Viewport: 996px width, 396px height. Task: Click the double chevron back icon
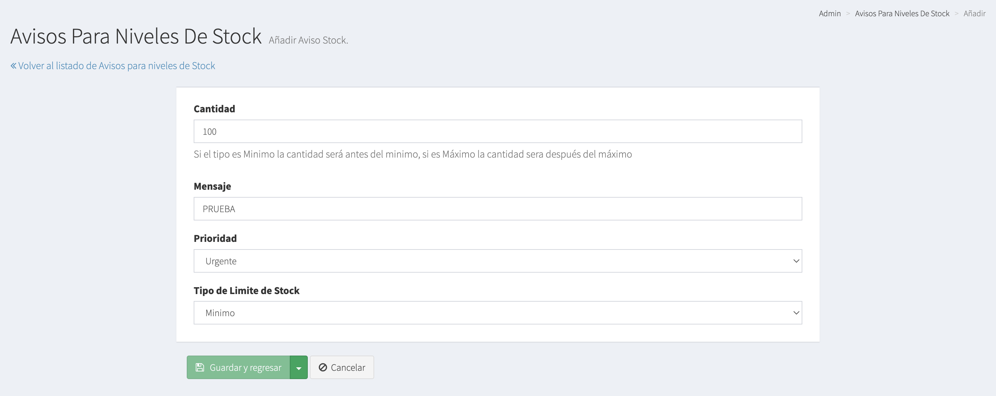13,66
